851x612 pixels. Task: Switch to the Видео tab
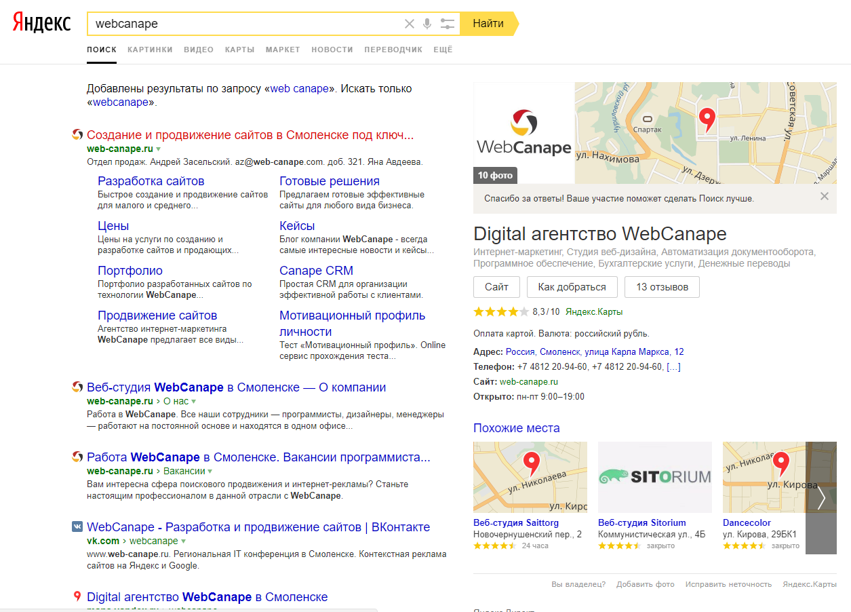pyautogui.click(x=199, y=50)
